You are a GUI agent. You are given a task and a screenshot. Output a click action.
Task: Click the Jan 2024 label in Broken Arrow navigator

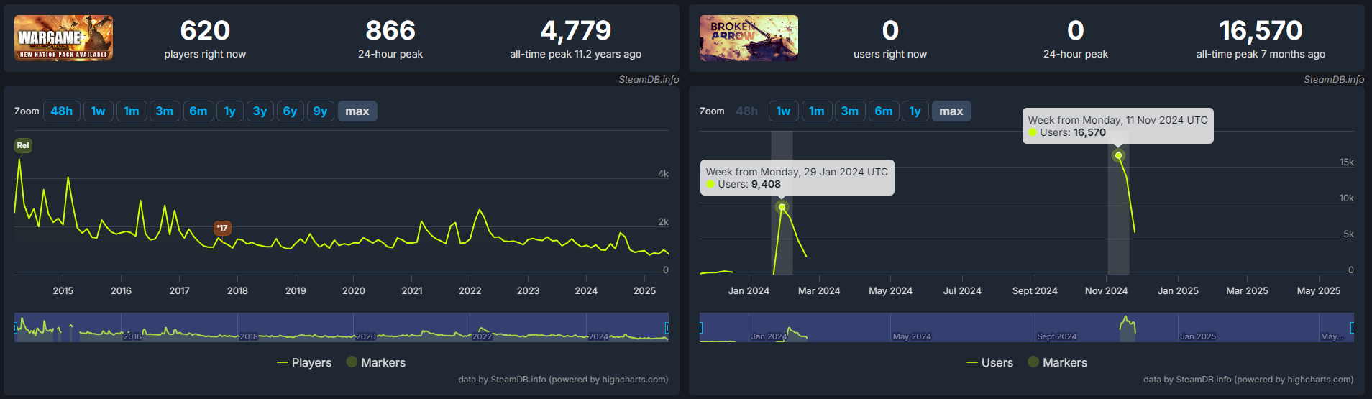(769, 336)
